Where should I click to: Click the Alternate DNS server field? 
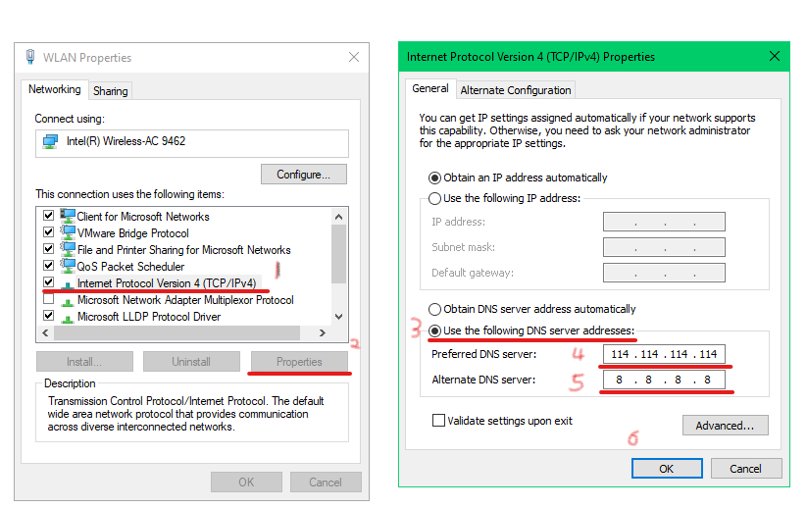pos(664,380)
